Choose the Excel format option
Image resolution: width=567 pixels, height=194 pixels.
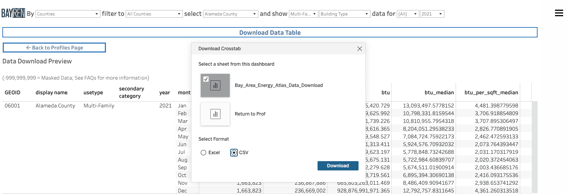203,153
